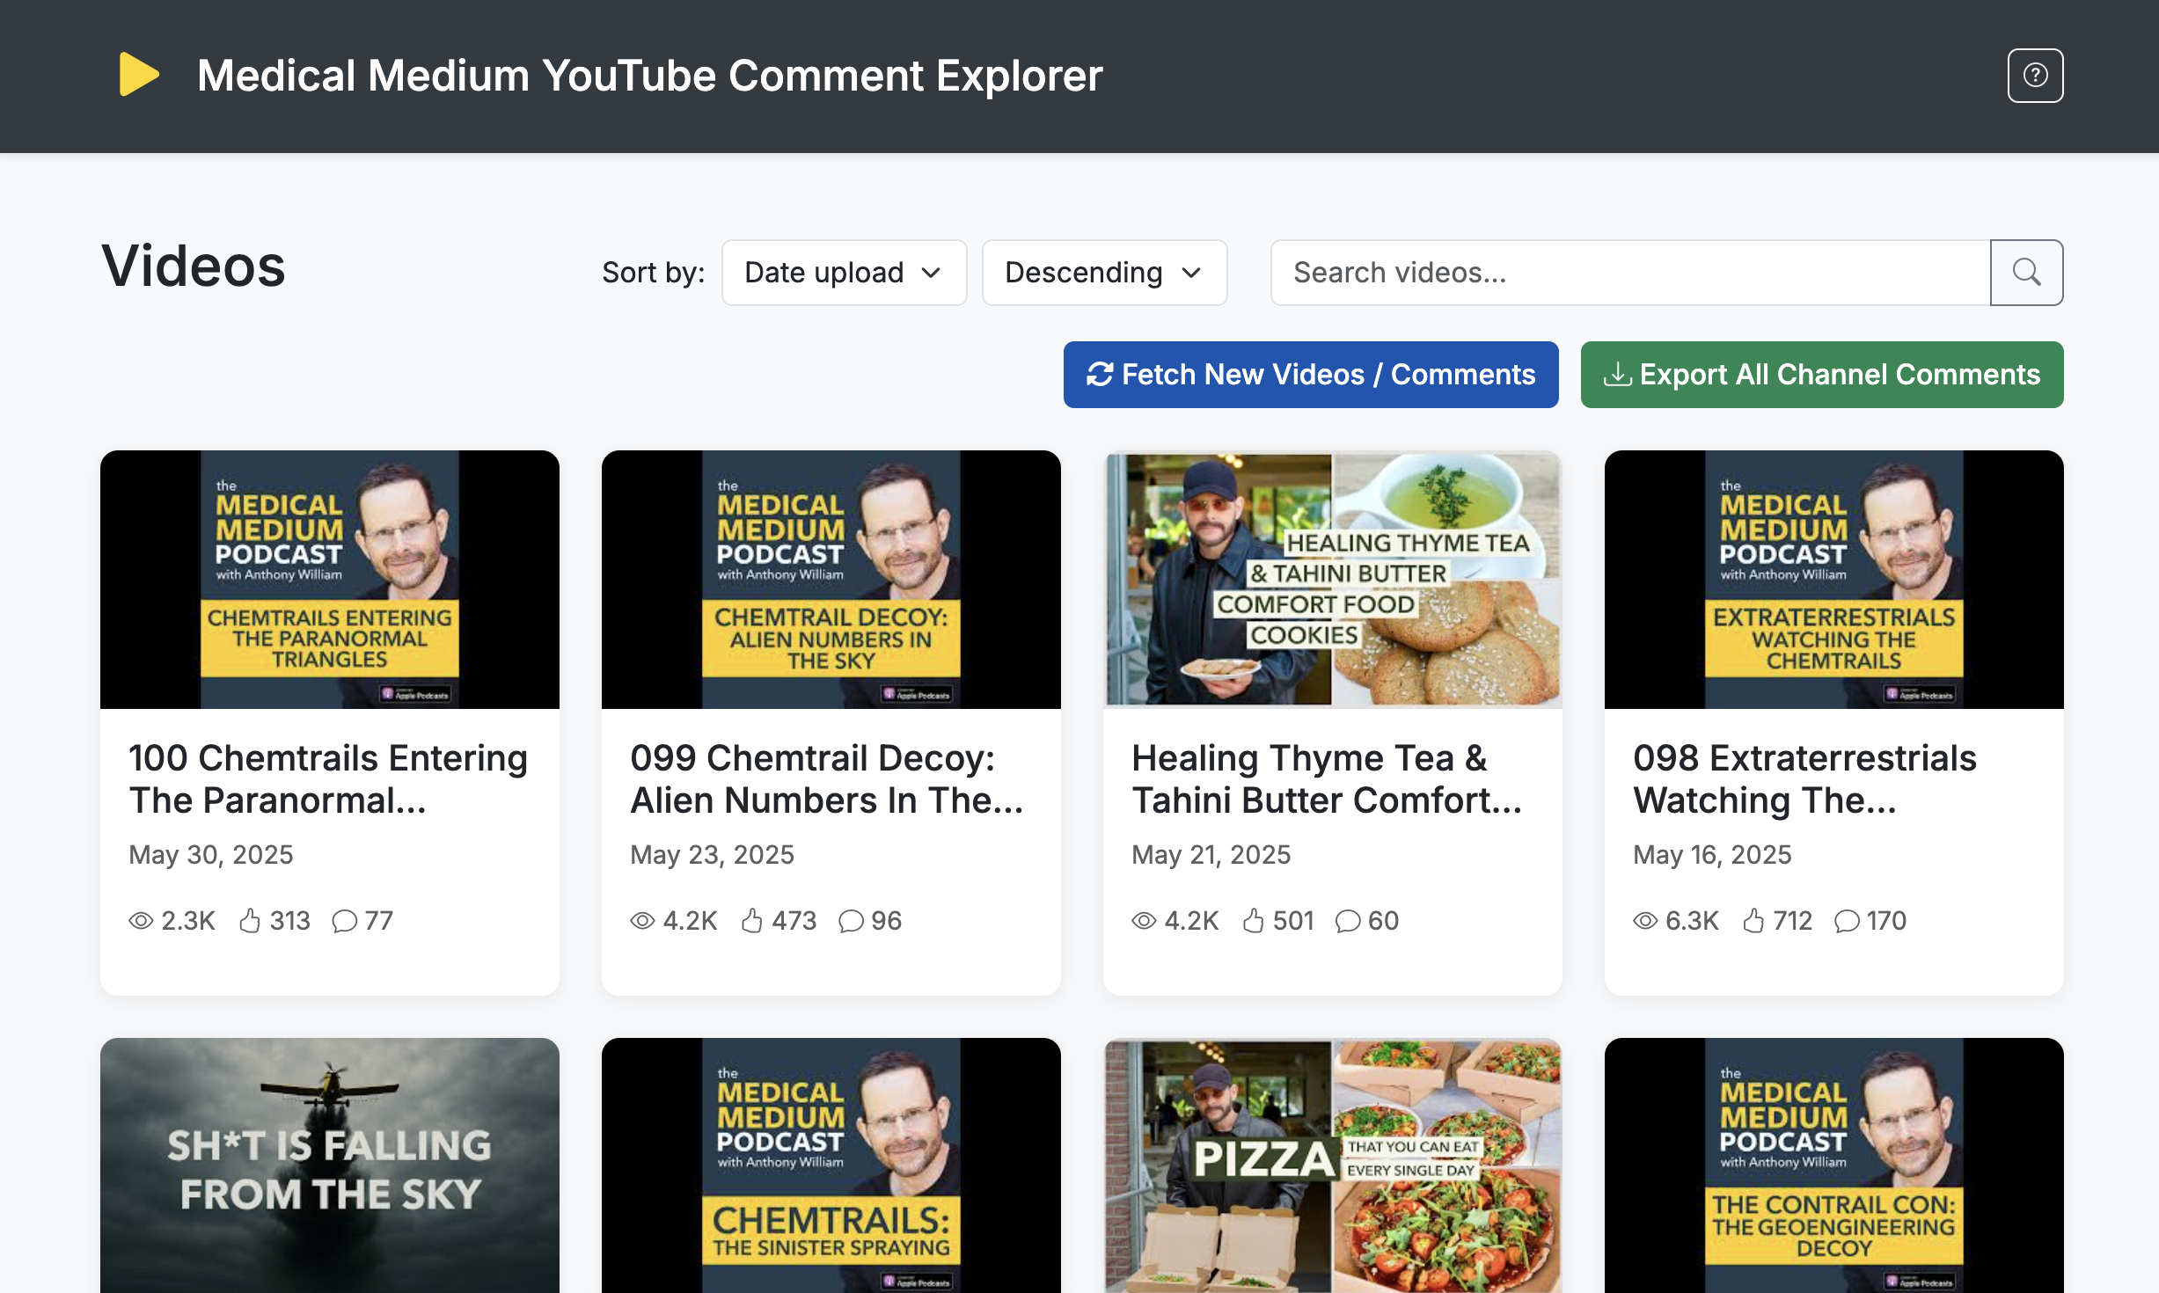The height and width of the screenshot is (1293, 2159).
Task: Click the 170 comments count
Action: (1886, 921)
